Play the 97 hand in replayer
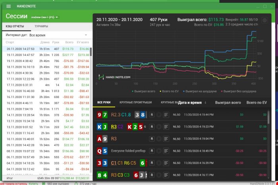The height and width of the screenshot is (185, 278). 159,115
